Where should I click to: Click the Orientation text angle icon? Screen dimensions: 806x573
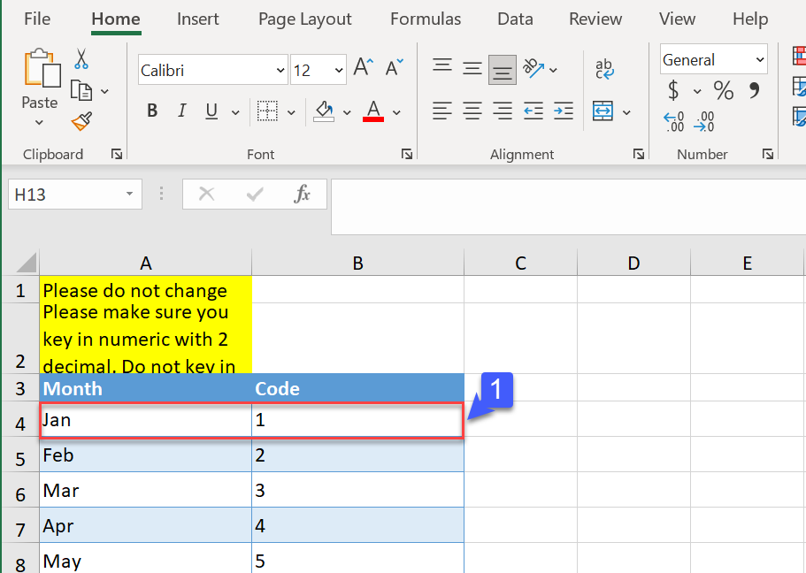533,67
